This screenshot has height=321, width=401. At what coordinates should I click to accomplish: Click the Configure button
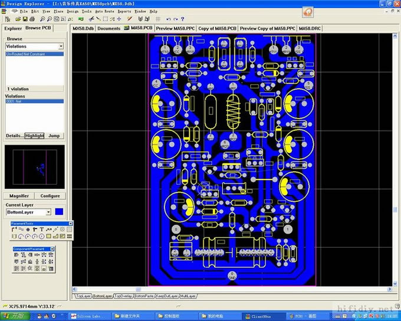50,196
